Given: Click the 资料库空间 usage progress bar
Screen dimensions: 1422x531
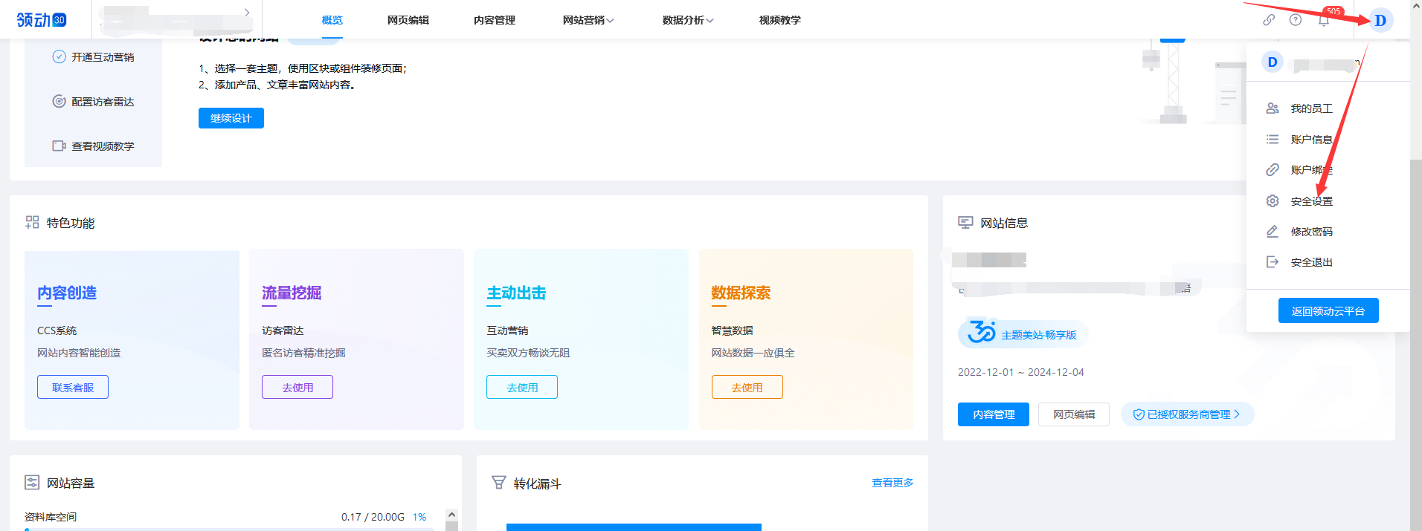Looking at the screenshot, I should click(231, 529).
